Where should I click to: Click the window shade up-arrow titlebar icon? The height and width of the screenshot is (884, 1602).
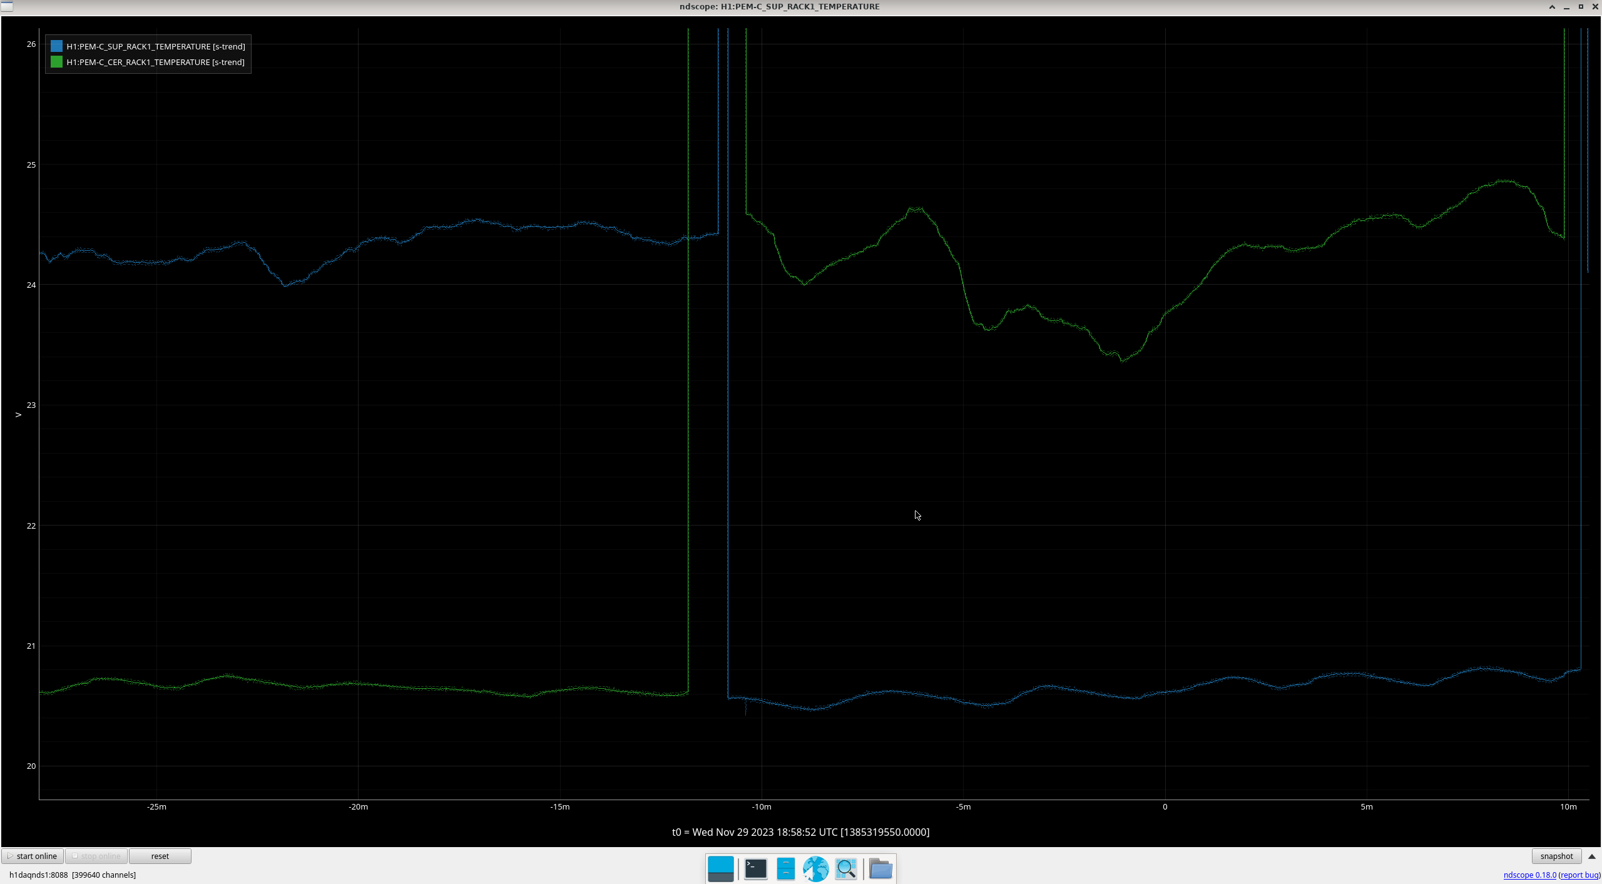click(x=1551, y=7)
